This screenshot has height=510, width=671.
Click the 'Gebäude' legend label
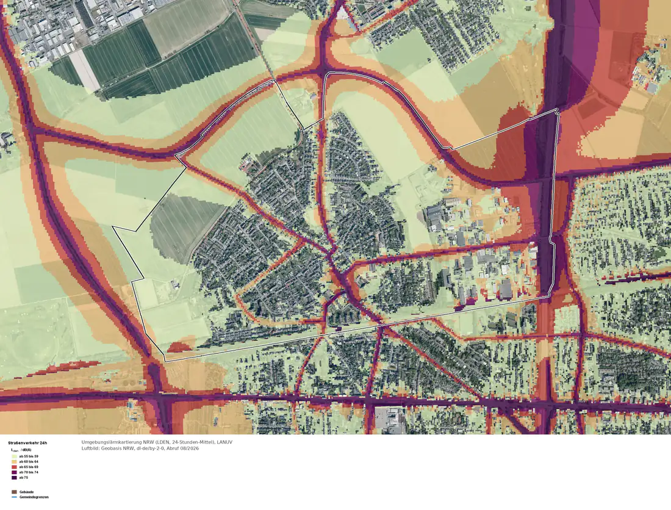[26, 492]
